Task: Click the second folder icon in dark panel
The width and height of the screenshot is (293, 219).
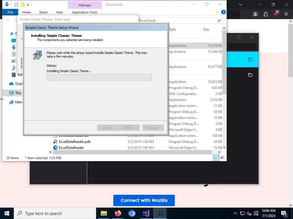Action: tap(250, 75)
